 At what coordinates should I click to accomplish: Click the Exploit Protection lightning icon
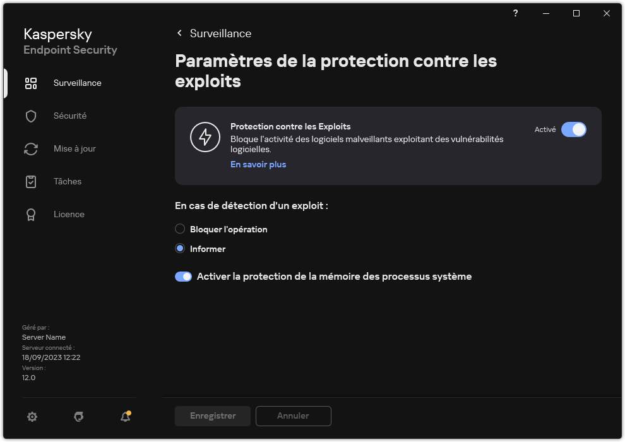tap(205, 137)
